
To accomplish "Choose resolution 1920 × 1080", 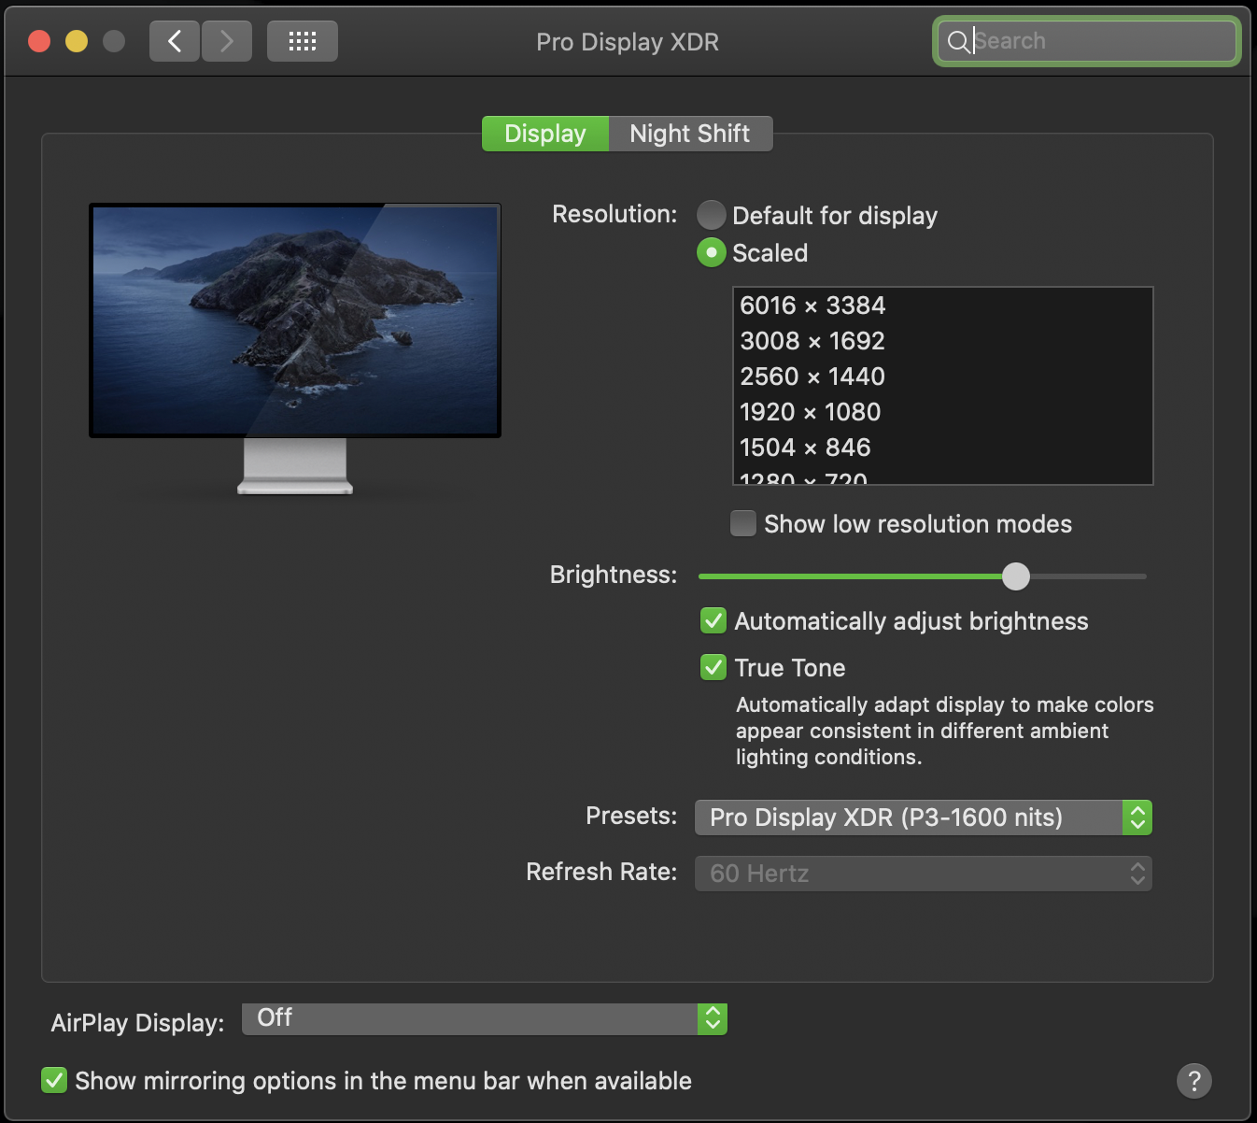I will click(943, 412).
